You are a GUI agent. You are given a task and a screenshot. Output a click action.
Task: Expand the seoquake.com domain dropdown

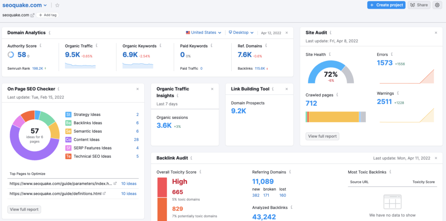coord(46,5)
